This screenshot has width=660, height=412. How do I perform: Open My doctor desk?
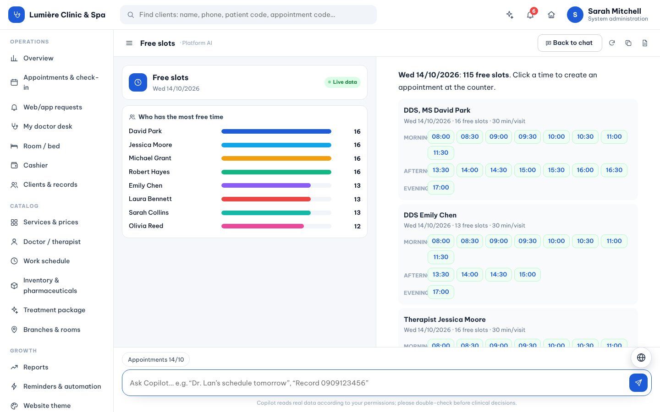pos(57,126)
